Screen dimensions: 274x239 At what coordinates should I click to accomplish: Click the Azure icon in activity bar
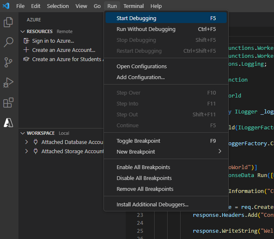(x=8, y=123)
